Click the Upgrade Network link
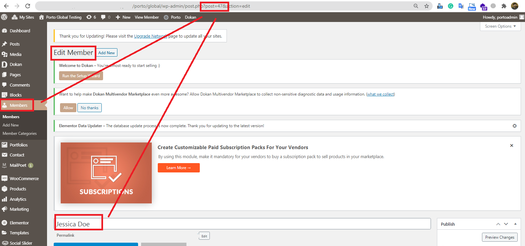525x246 pixels. click(x=150, y=36)
